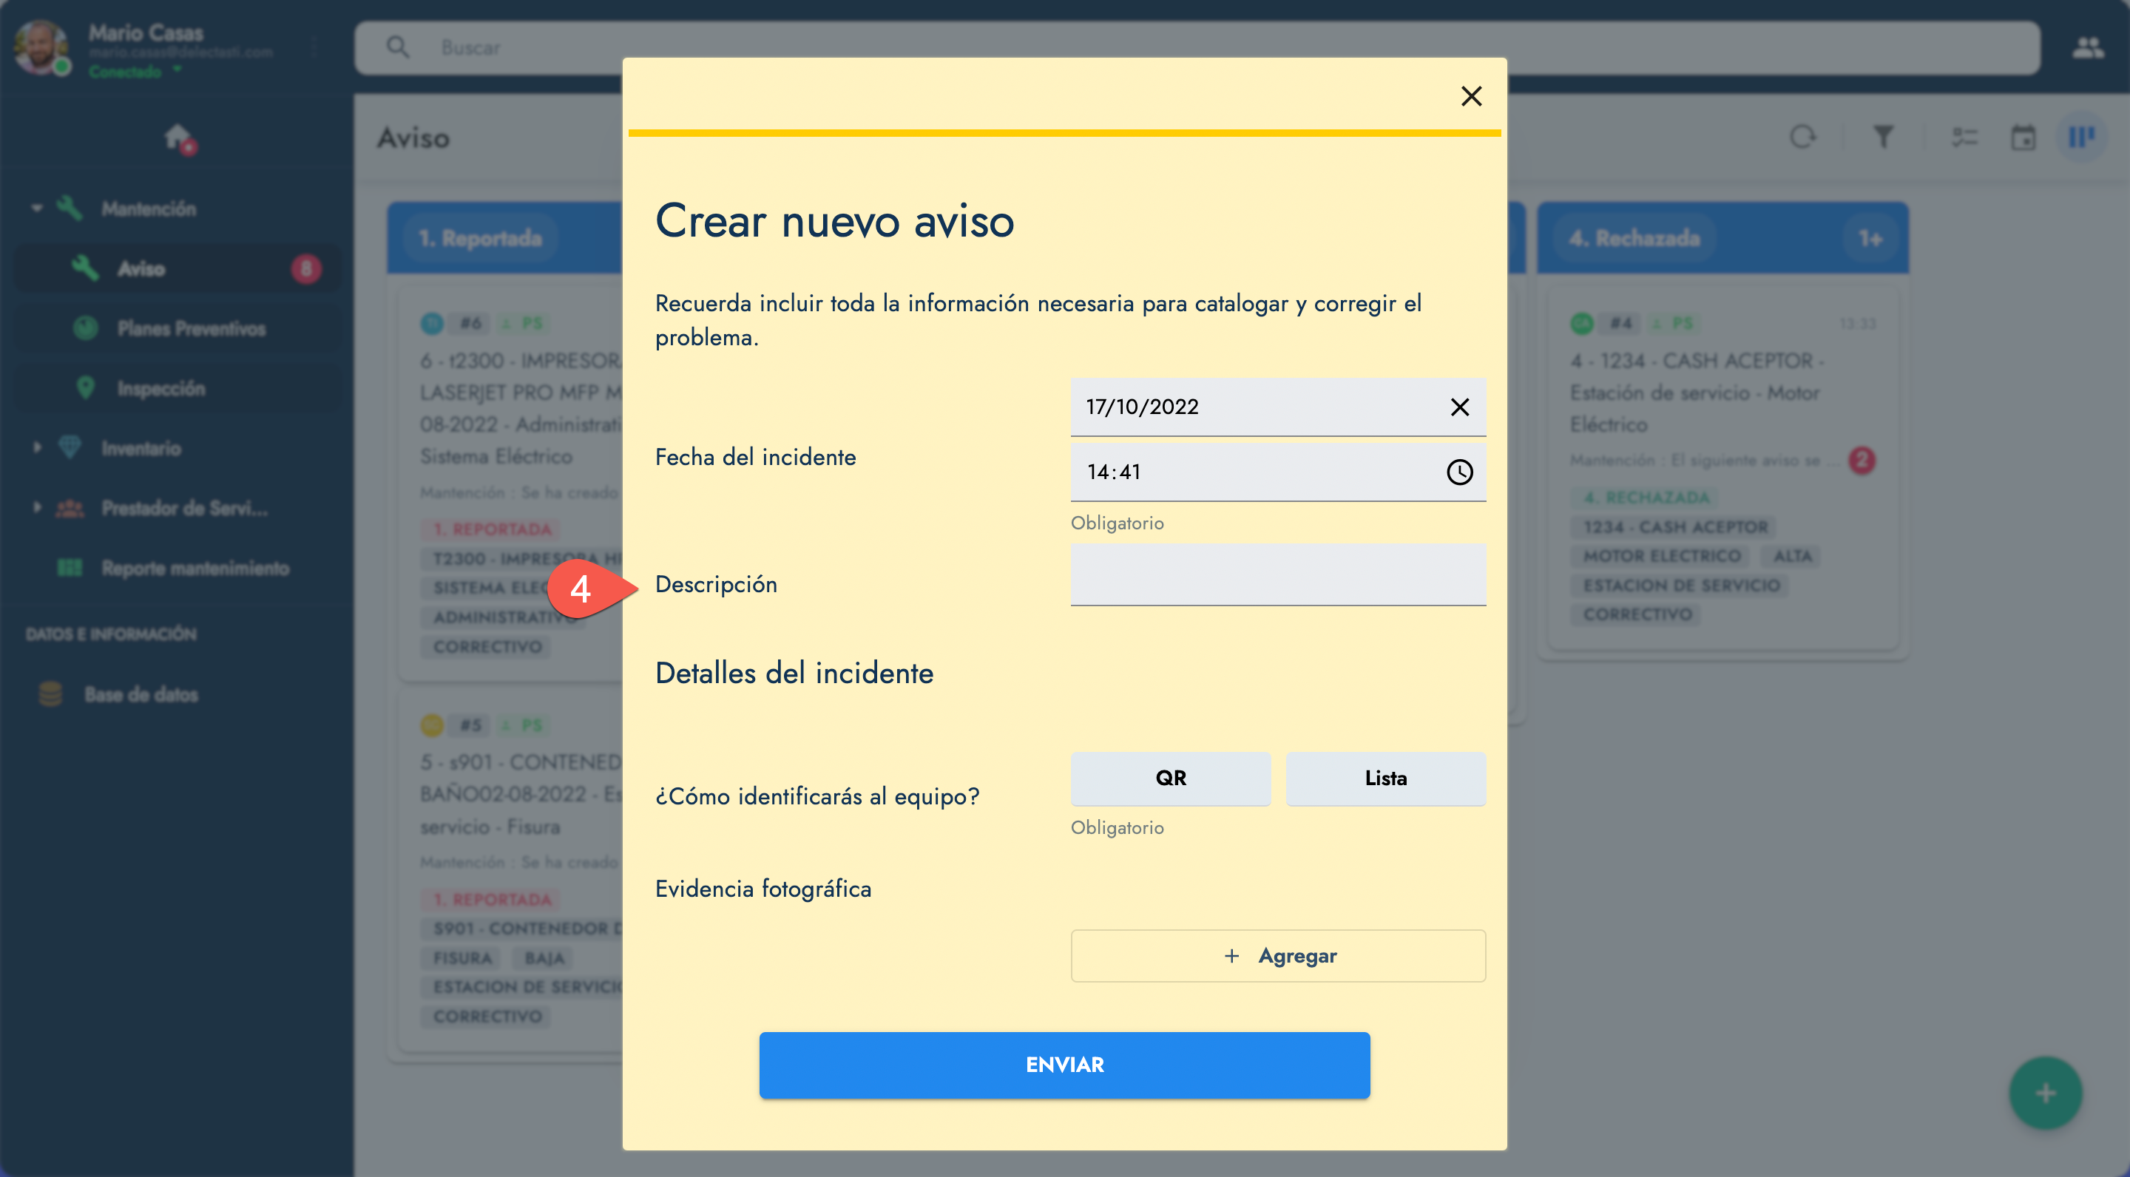Go to home icon in sidebar
The image size is (2130, 1177).
click(x=178, y=138)
